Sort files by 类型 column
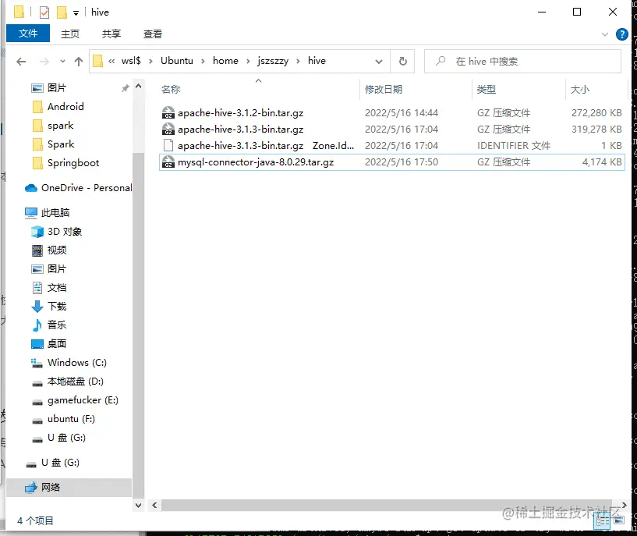The image size is (637, 536). (487, 90)
